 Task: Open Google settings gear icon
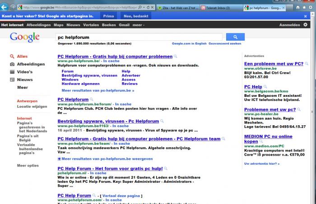coord(305,24)
